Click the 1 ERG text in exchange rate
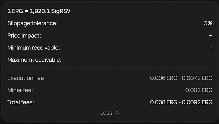Screen dimensions: 219x124 coord(15,11)
